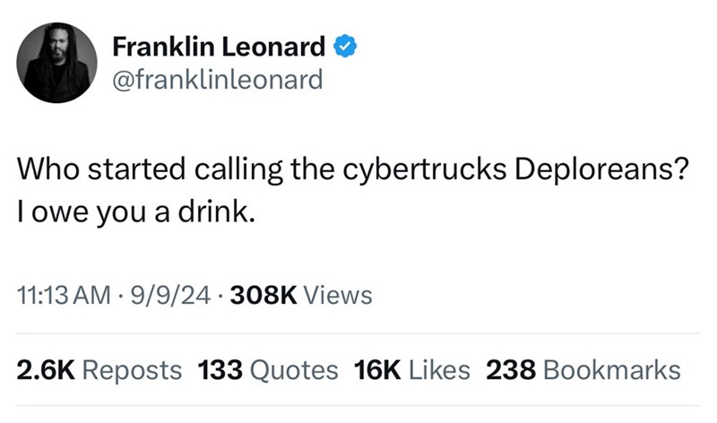The width and height of the screenshot is (717, 423).
Task: View the Quotes label
Action: (x=294, y=369)
